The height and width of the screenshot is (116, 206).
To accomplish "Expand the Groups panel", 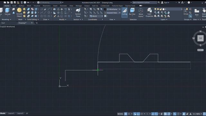I will 187,19.
